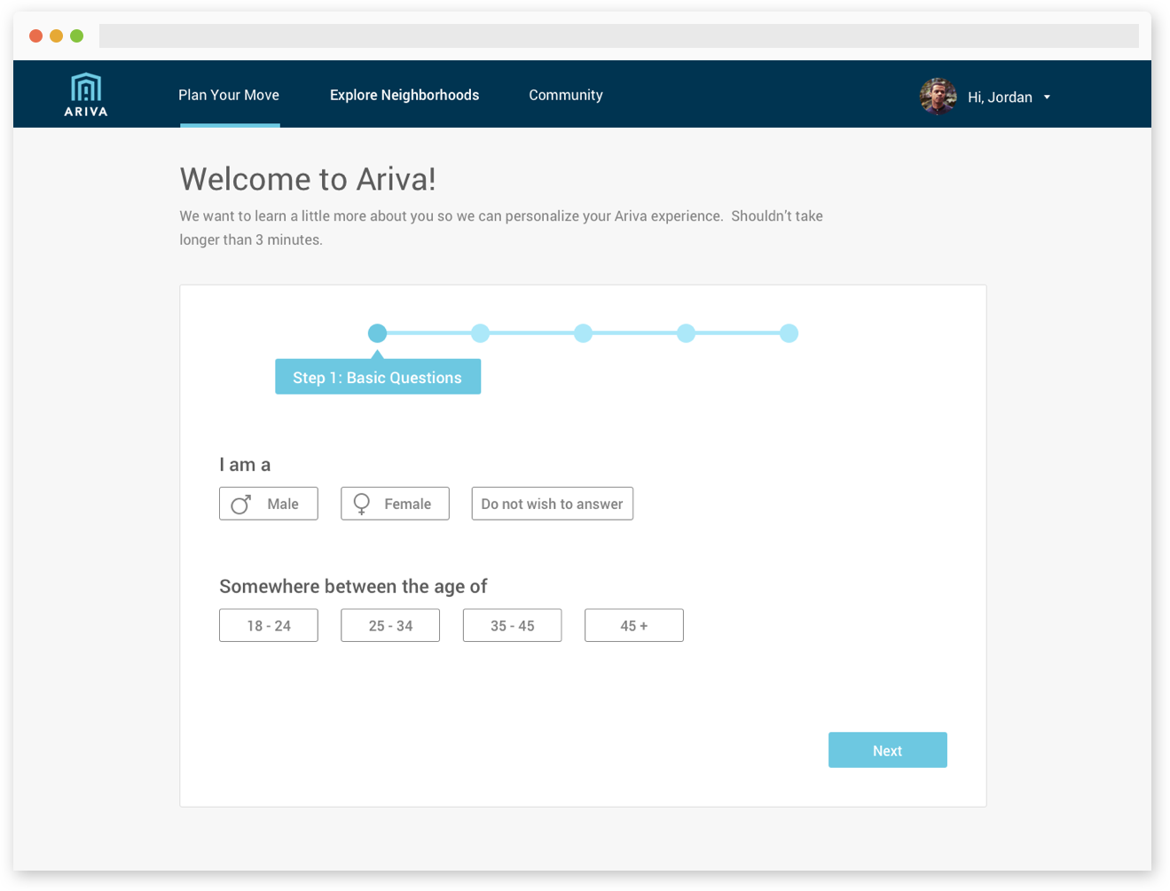The width and height of the screenshot is (1170, 891).
Task: Open the Community section
Action: (x=566, y=95)
